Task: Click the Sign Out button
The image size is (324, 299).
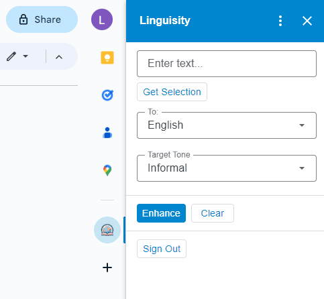Action: pyautogui.click(x=162, y=249)
